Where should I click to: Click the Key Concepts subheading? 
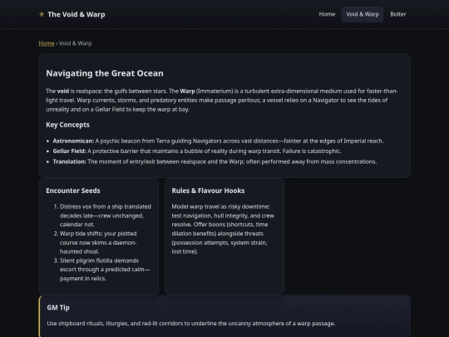coord(67,125)
